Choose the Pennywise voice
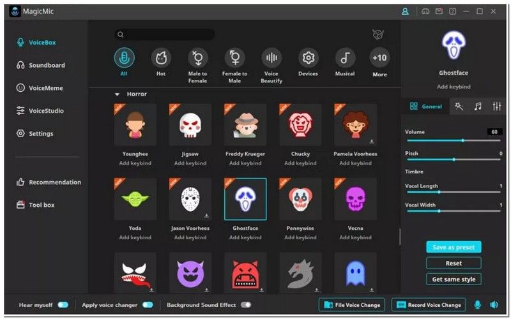 point(300,199)
